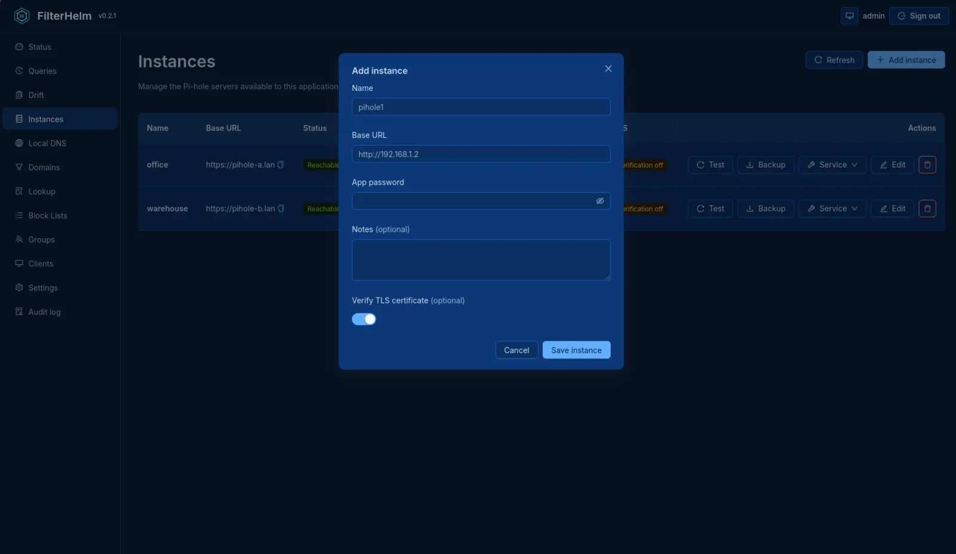Sign out of admin account
The width and height of the screenshot is (956, 554).
pyautogui.click(x=919, y=16)
